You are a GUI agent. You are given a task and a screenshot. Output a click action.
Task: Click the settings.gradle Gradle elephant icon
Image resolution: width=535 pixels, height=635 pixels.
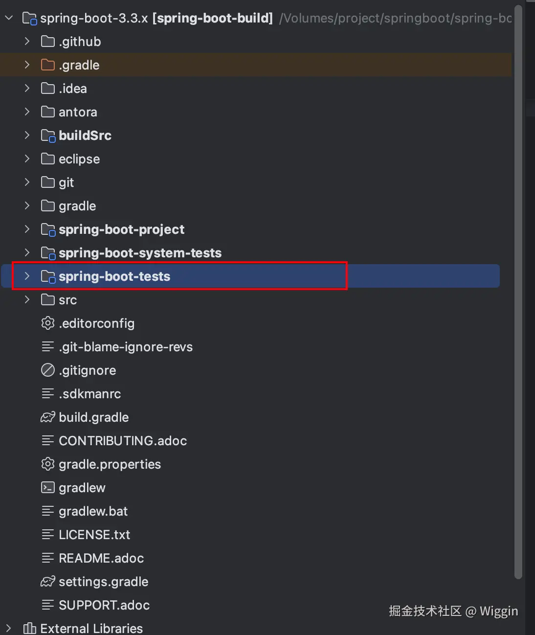click(x=47, y=582)
